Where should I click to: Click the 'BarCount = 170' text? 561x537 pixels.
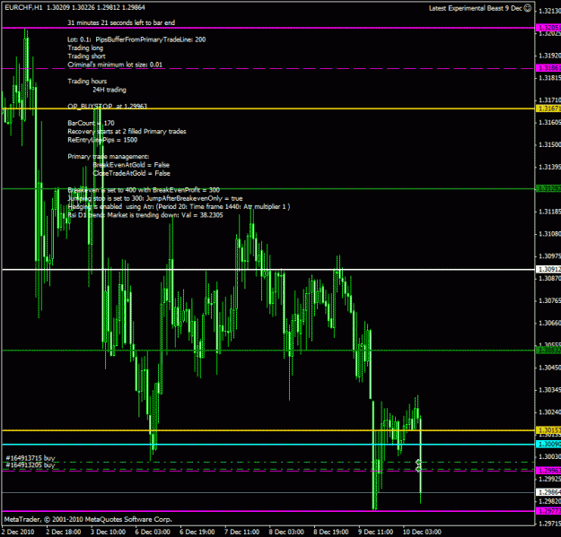(91, 123)
